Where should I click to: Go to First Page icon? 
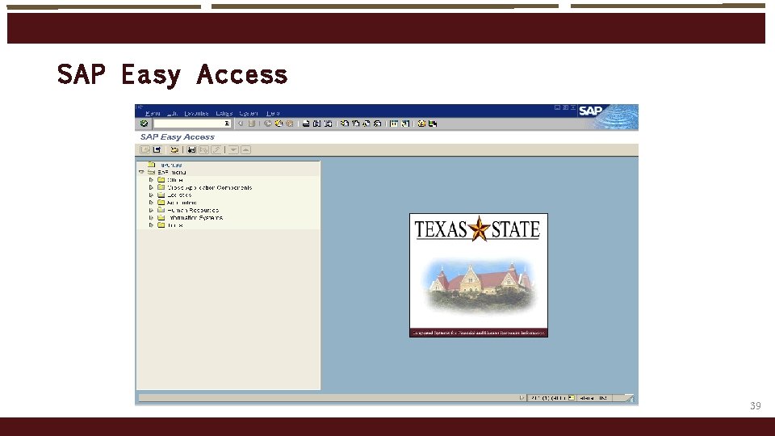pos(345,124)
